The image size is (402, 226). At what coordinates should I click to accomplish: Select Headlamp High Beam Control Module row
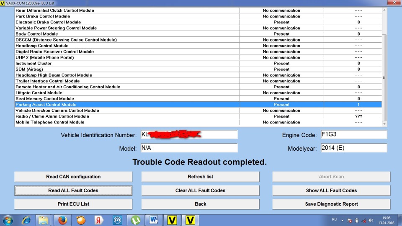click(198, 75)
